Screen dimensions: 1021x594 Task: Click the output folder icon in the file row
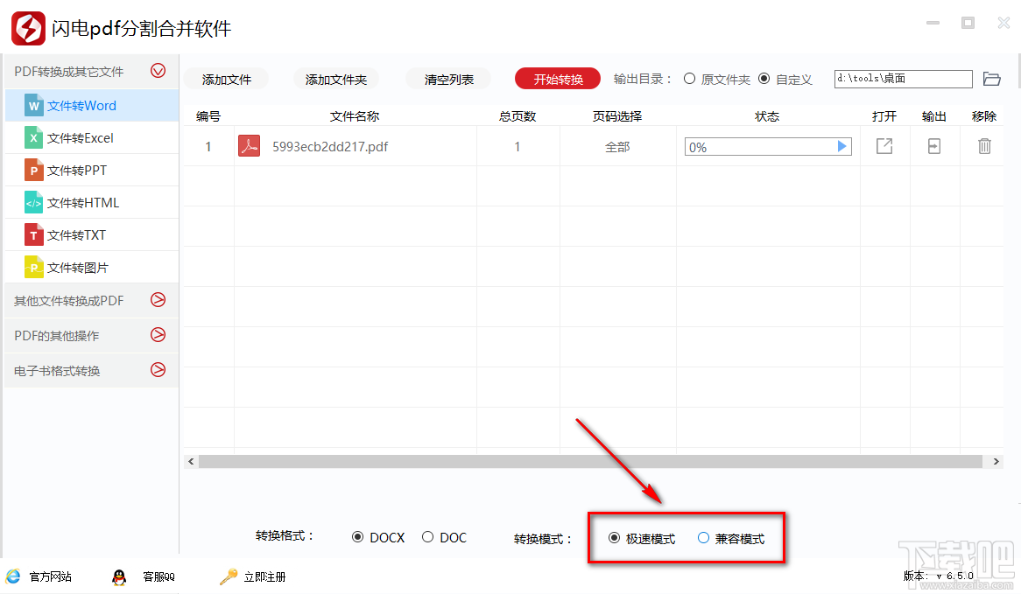point(933,146)
